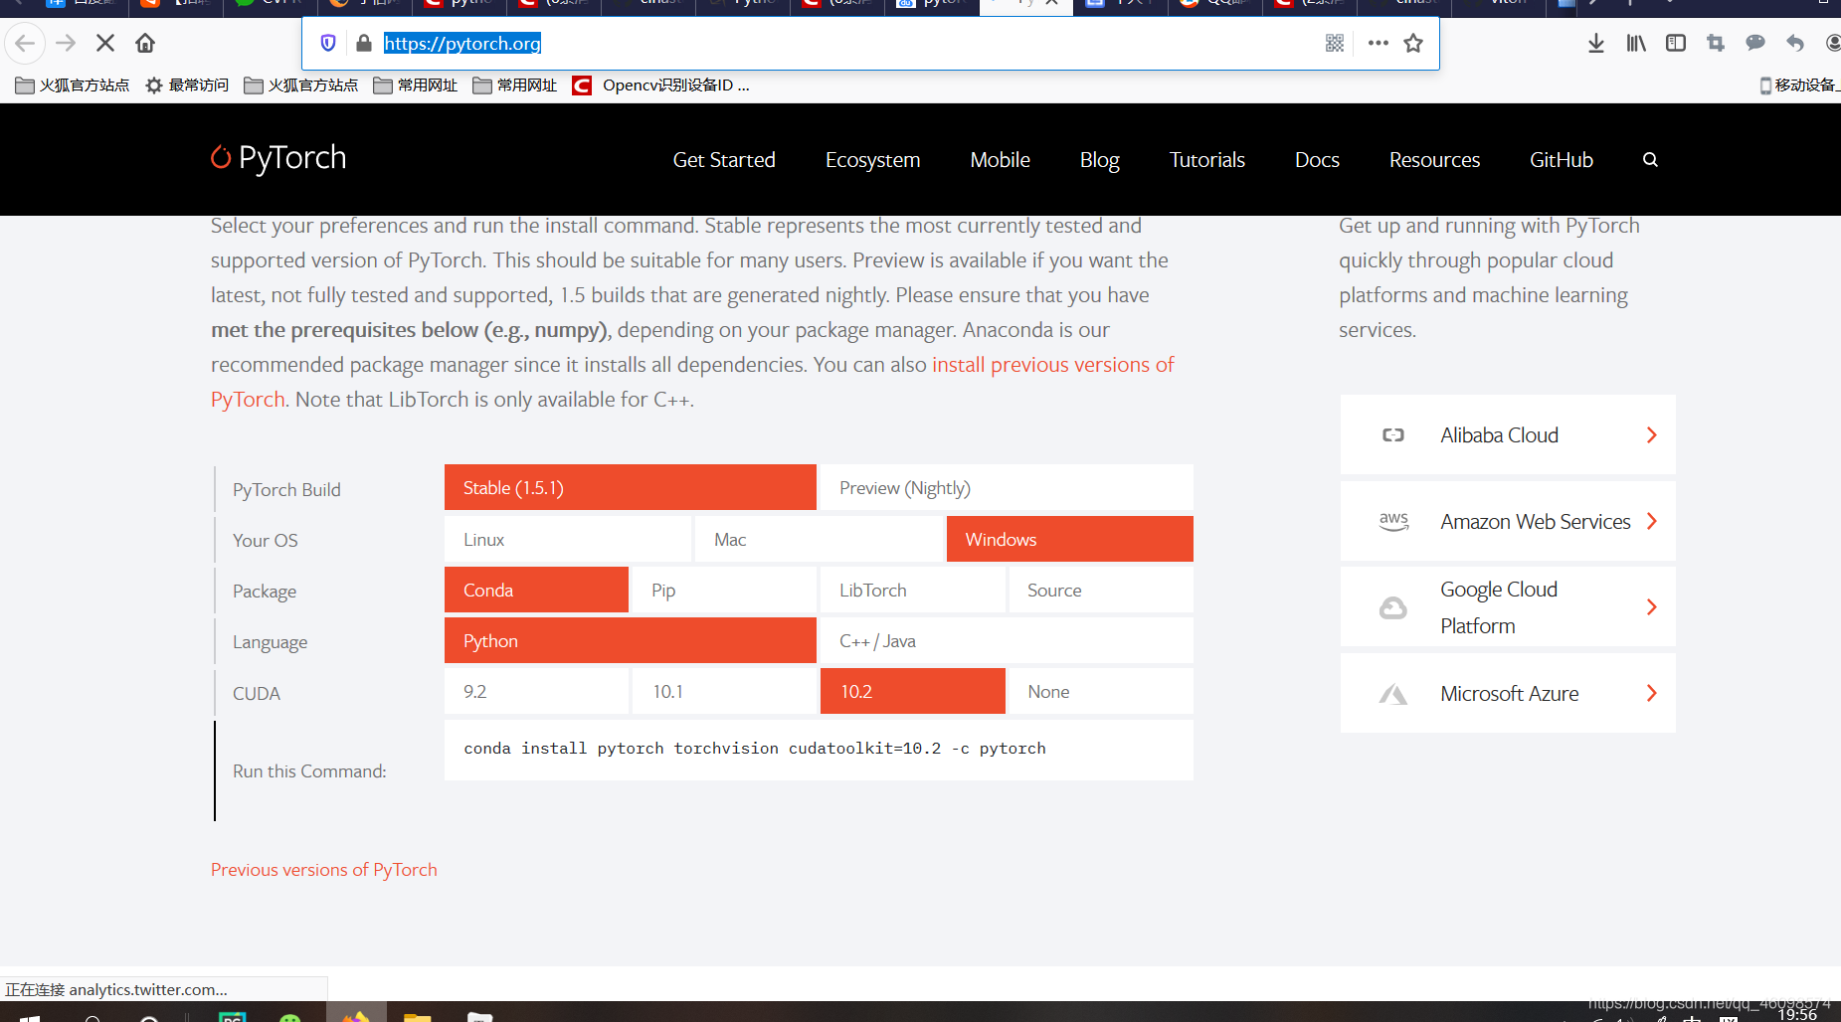Click the PyTorch logo
This screenshot has width=1841, height=1022.
[x=278, y=158]
